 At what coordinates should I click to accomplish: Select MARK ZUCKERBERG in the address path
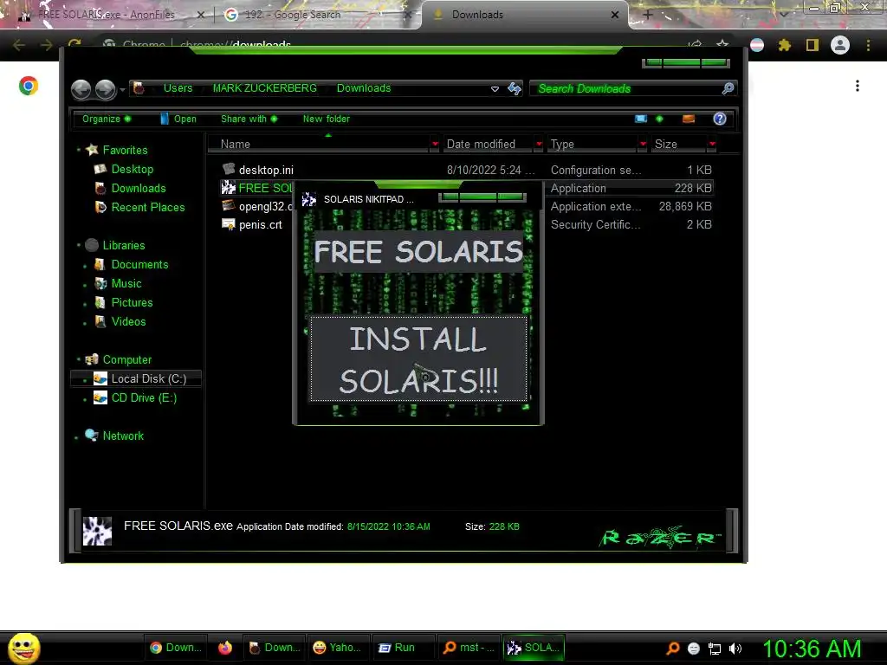pyautogui.click(x=264, y=88)
